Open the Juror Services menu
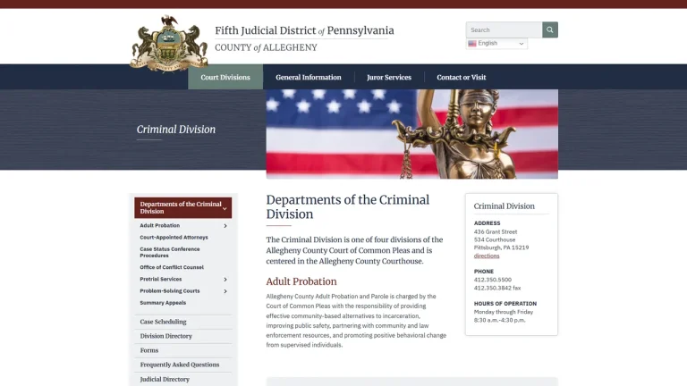The height and width of the screenshot is (386, 687). 389,77
